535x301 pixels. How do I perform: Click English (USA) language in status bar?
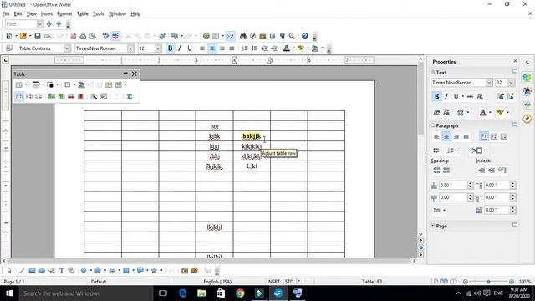click(217, 282)
